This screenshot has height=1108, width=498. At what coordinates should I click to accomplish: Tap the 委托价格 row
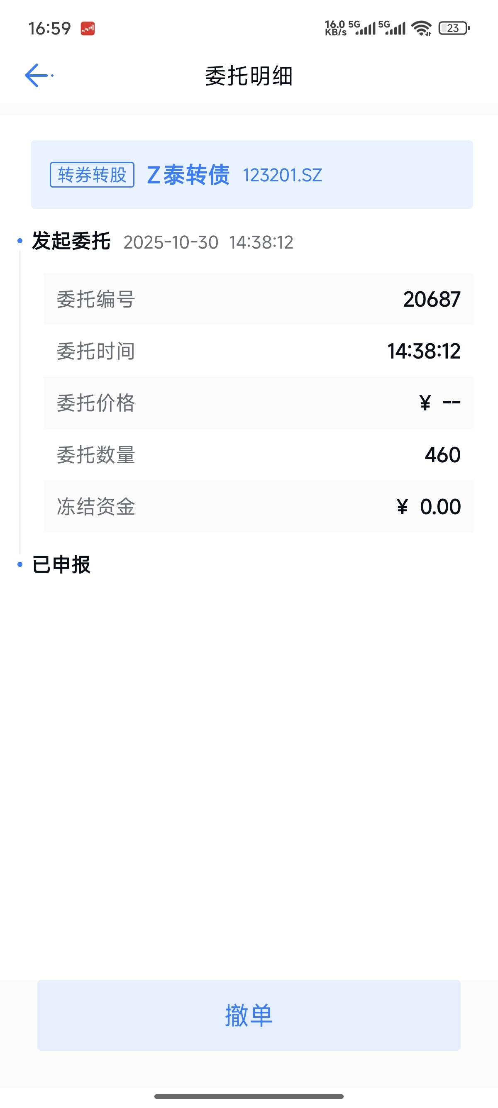click(258, 403)
